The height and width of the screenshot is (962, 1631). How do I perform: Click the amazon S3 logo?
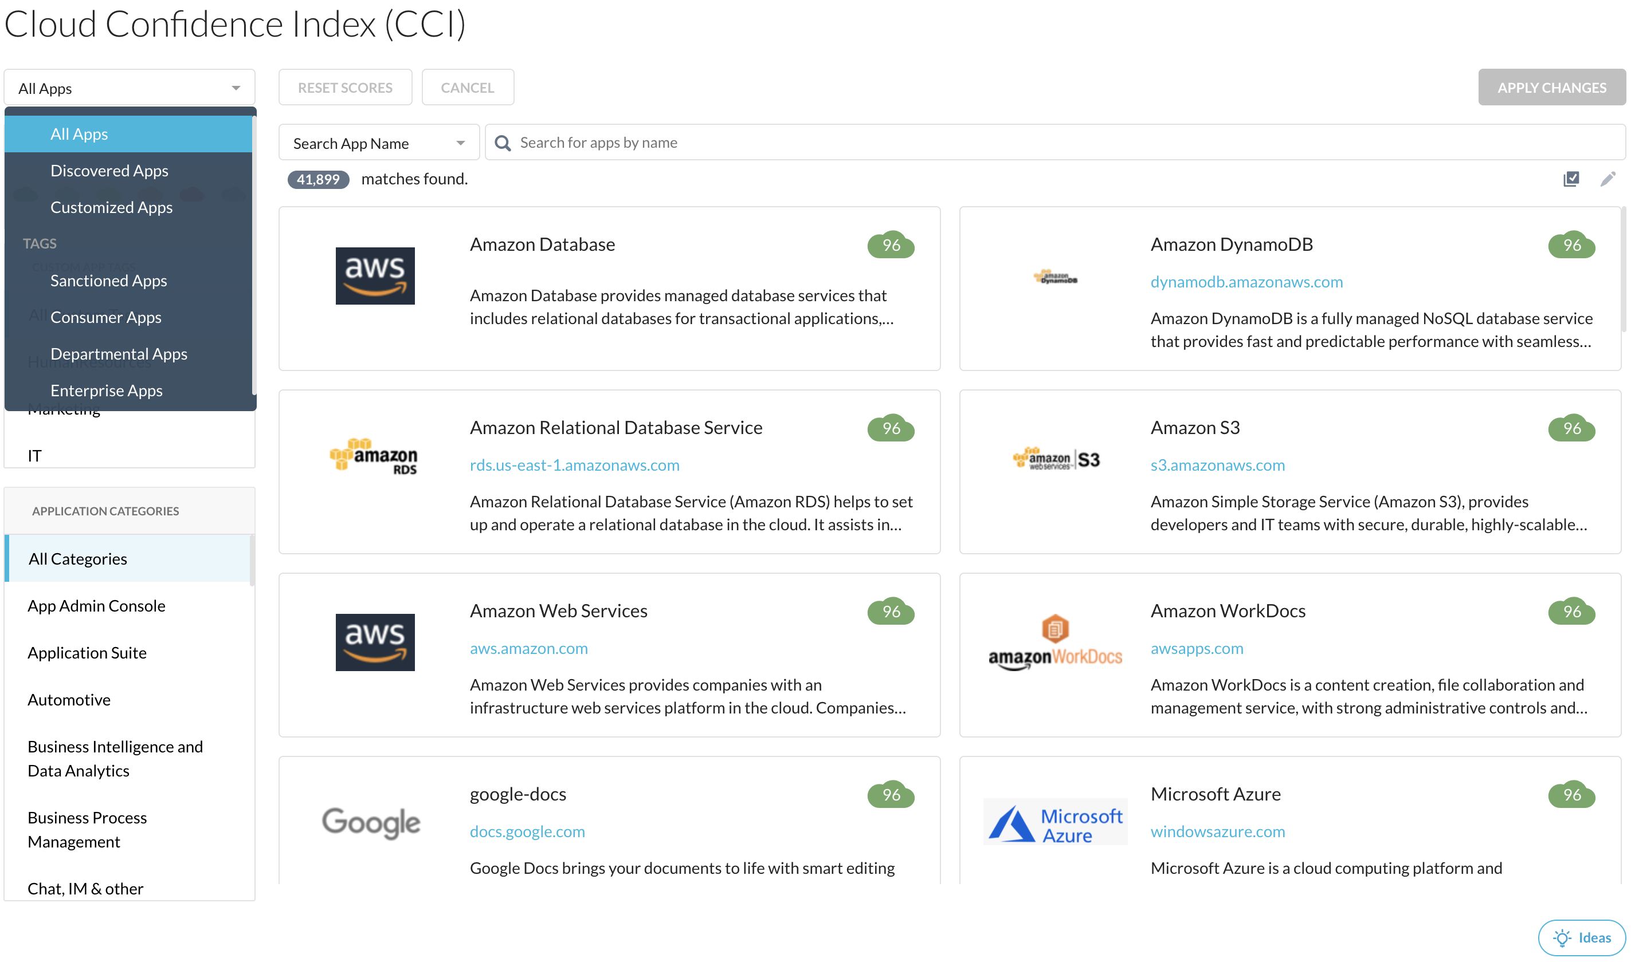point(1056,459)
